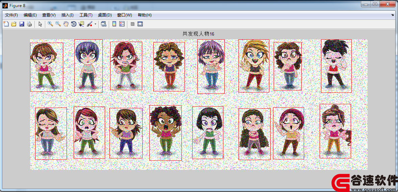Open the 帮助(H) menu
This screenshot has width=398, height=192.
click(145, 15)
